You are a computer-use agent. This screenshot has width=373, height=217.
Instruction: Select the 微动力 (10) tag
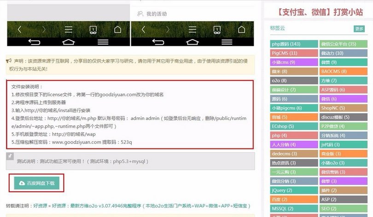point(344,53)
